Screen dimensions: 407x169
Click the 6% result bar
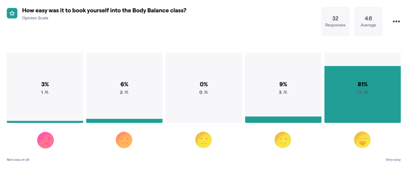click(x=124, y=121)
